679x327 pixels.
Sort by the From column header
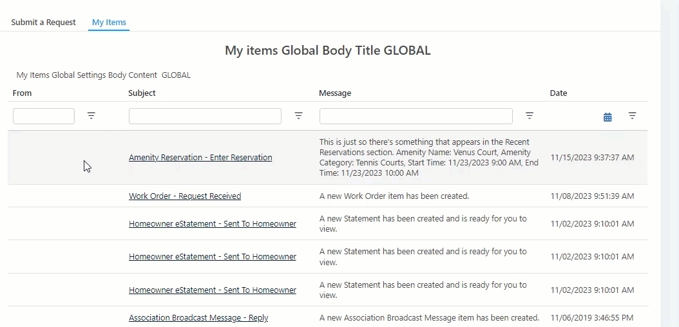tap(22, 93)
